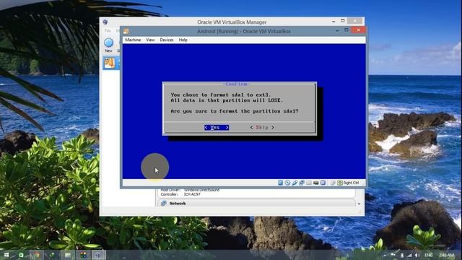Open the shared folders icon in VM status bar
This screenshot has height=260, width=462.
click(x=308, y=183)
